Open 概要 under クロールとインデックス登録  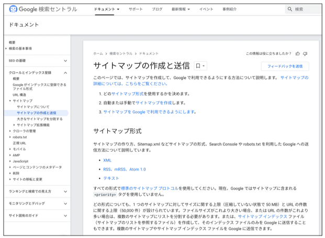pos(16,78)
